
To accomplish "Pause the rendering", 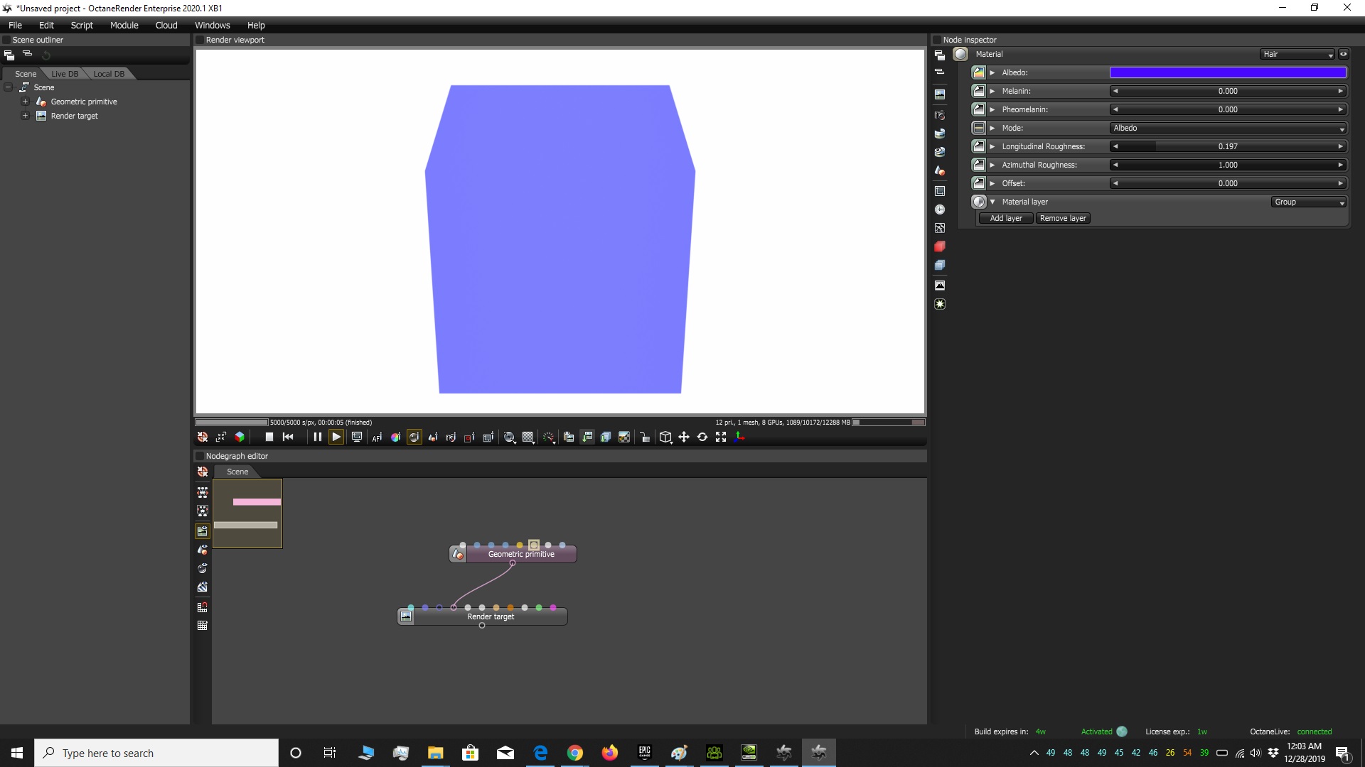I will coord(317,437).
